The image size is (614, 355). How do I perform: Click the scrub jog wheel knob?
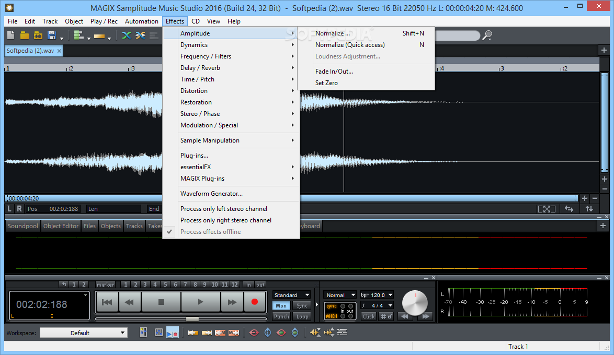415,303
